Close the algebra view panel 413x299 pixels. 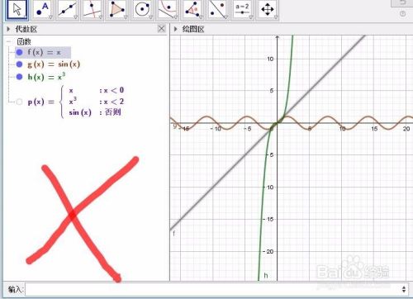point(162,29)
